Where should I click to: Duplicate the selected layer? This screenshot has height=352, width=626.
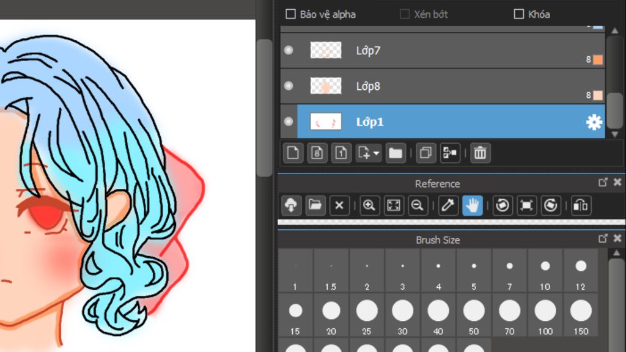(425, 153)
